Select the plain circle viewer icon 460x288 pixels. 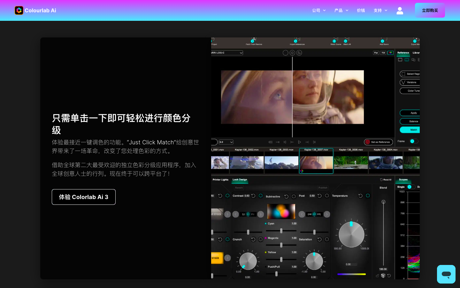coord(286,53)
